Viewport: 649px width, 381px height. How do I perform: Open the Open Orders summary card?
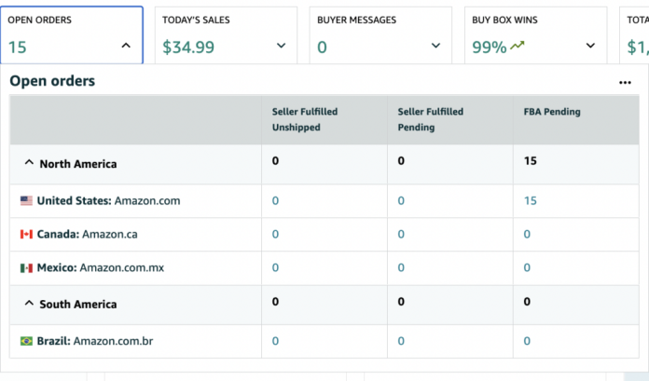[x=72, y=35]
